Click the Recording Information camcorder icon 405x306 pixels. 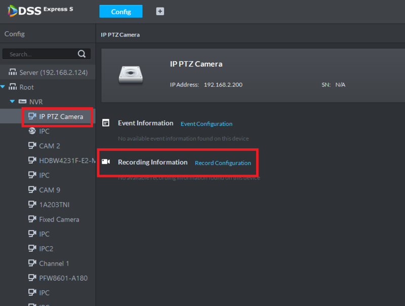[x=106, y=162]
